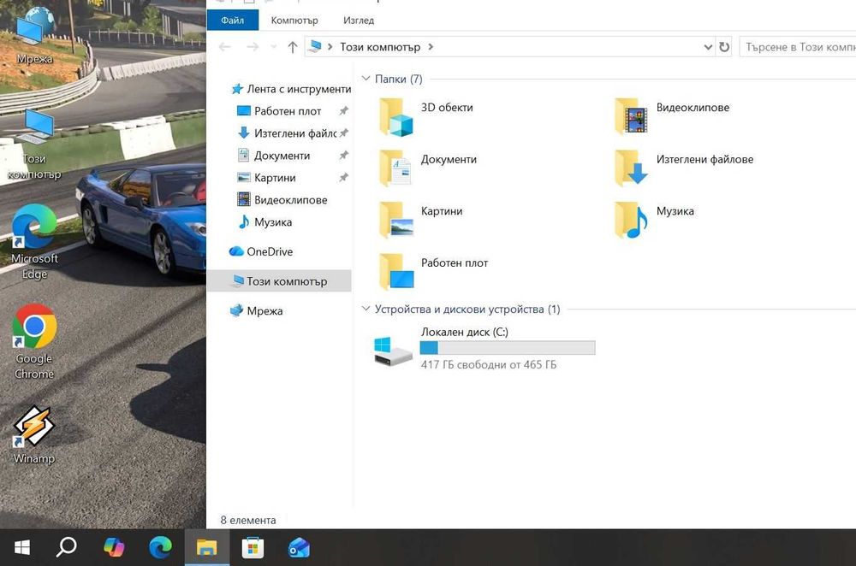Open Видеоклипове in navigation pane
856x566 pixels.
[x=290, y=199]
